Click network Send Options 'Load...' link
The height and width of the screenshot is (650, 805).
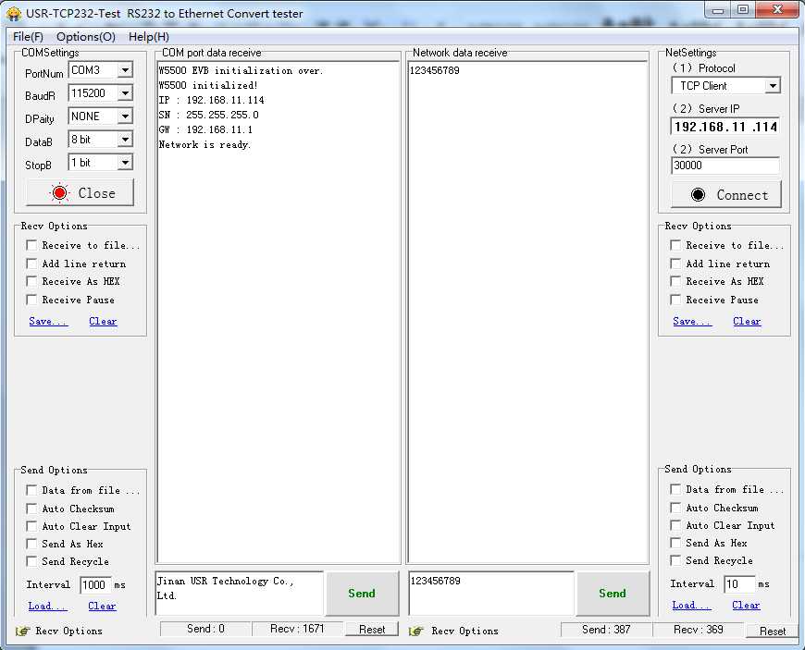pos(691,606)
